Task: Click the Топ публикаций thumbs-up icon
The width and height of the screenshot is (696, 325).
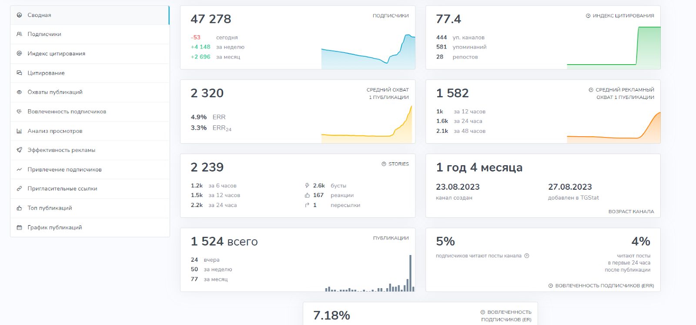Action: click(19, 208)
